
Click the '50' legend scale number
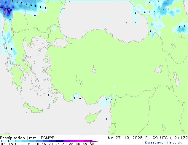coord(92,144)
